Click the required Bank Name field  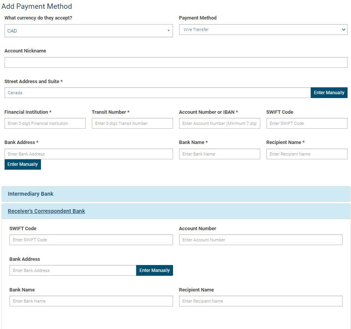coord(219,154)
